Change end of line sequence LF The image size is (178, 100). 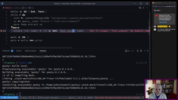pos(85,97)
